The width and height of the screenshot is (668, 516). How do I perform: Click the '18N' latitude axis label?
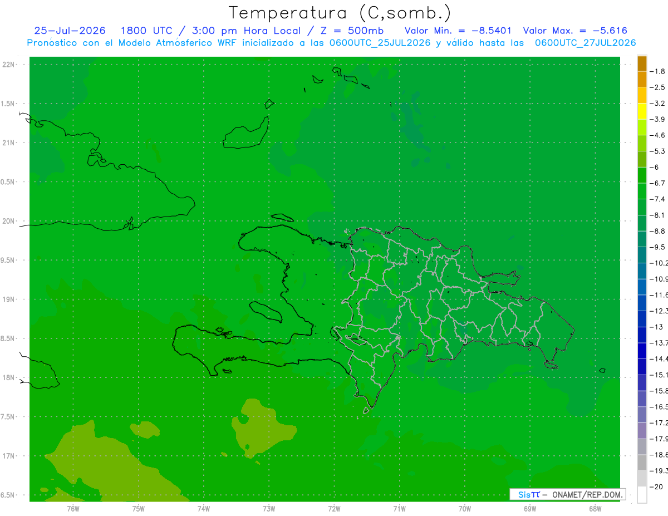pos(8,378)
